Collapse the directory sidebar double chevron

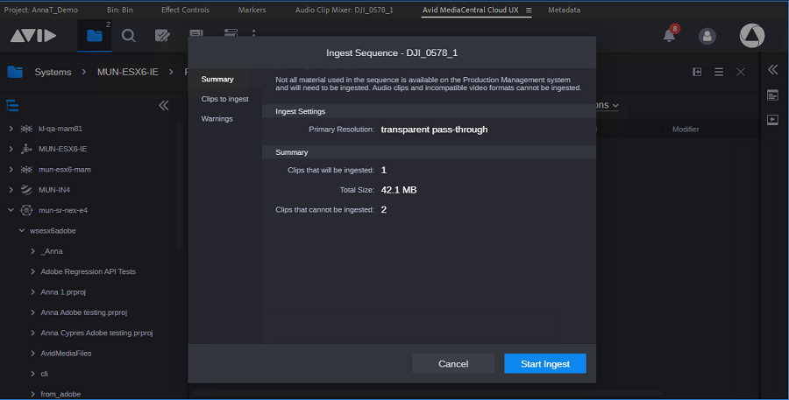[164, 106]
